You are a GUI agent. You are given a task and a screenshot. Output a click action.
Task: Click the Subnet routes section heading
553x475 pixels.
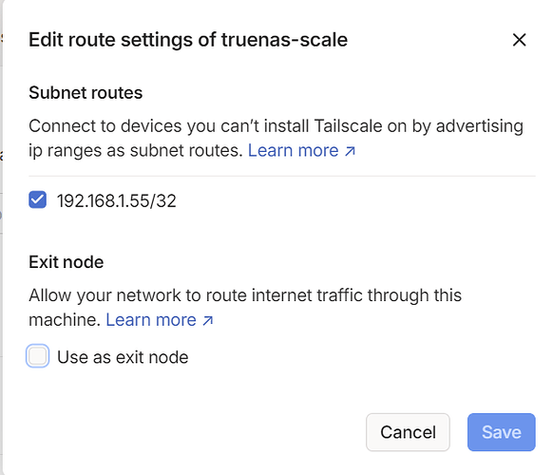[x=86, y=93]
